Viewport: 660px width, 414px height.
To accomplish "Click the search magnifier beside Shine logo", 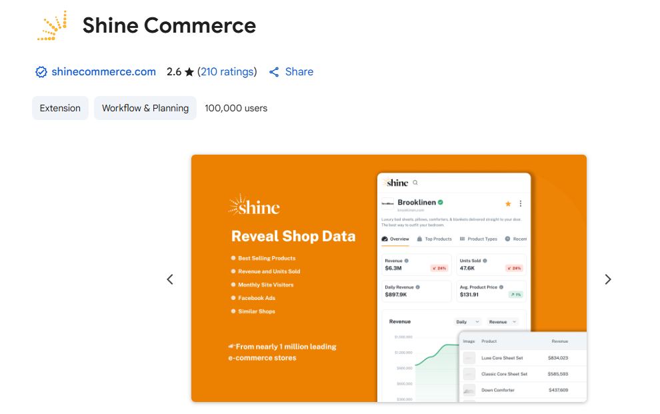I will point(415,183).
